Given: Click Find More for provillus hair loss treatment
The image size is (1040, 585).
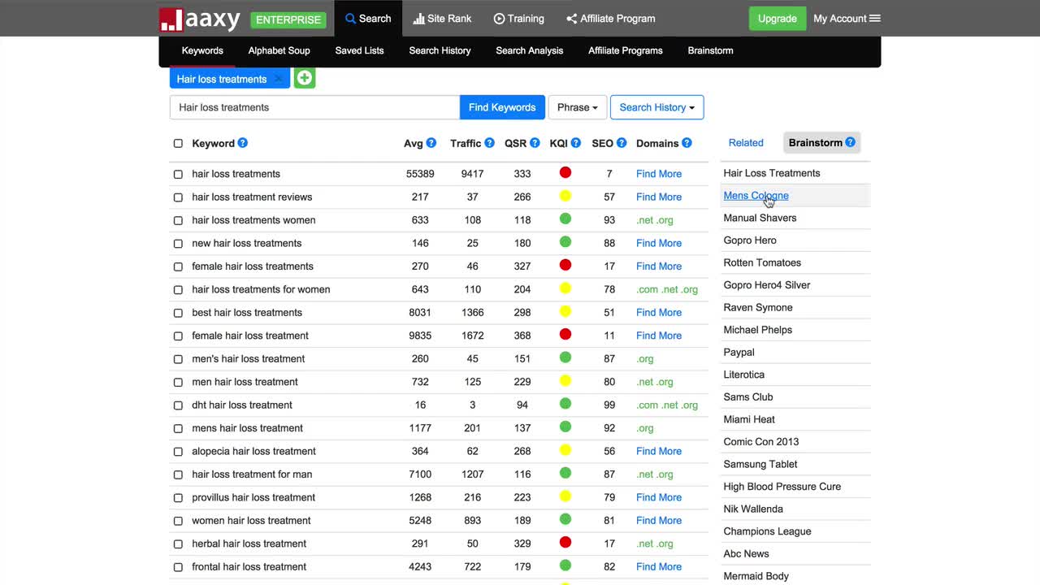Looking at the screenshot, I should (x=659, y=497).
